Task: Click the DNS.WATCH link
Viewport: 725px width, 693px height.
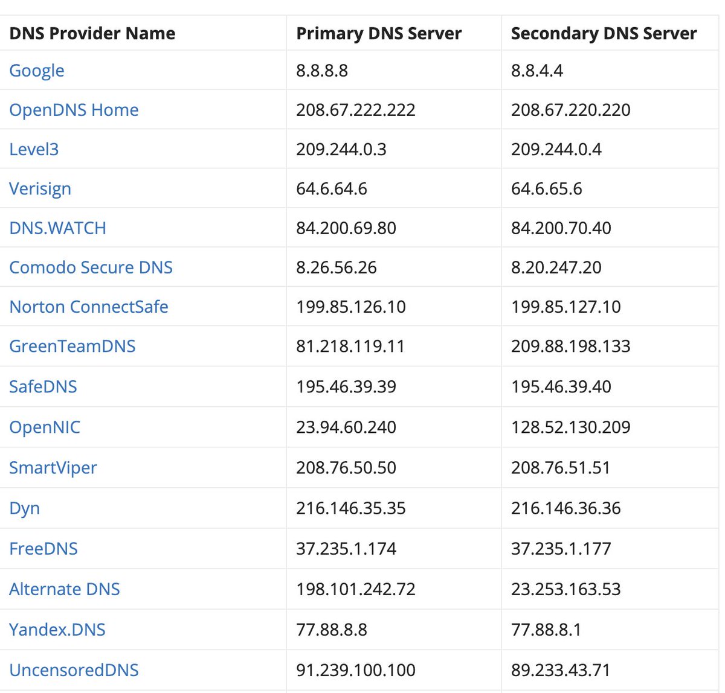Action: (x=57, y=228)
